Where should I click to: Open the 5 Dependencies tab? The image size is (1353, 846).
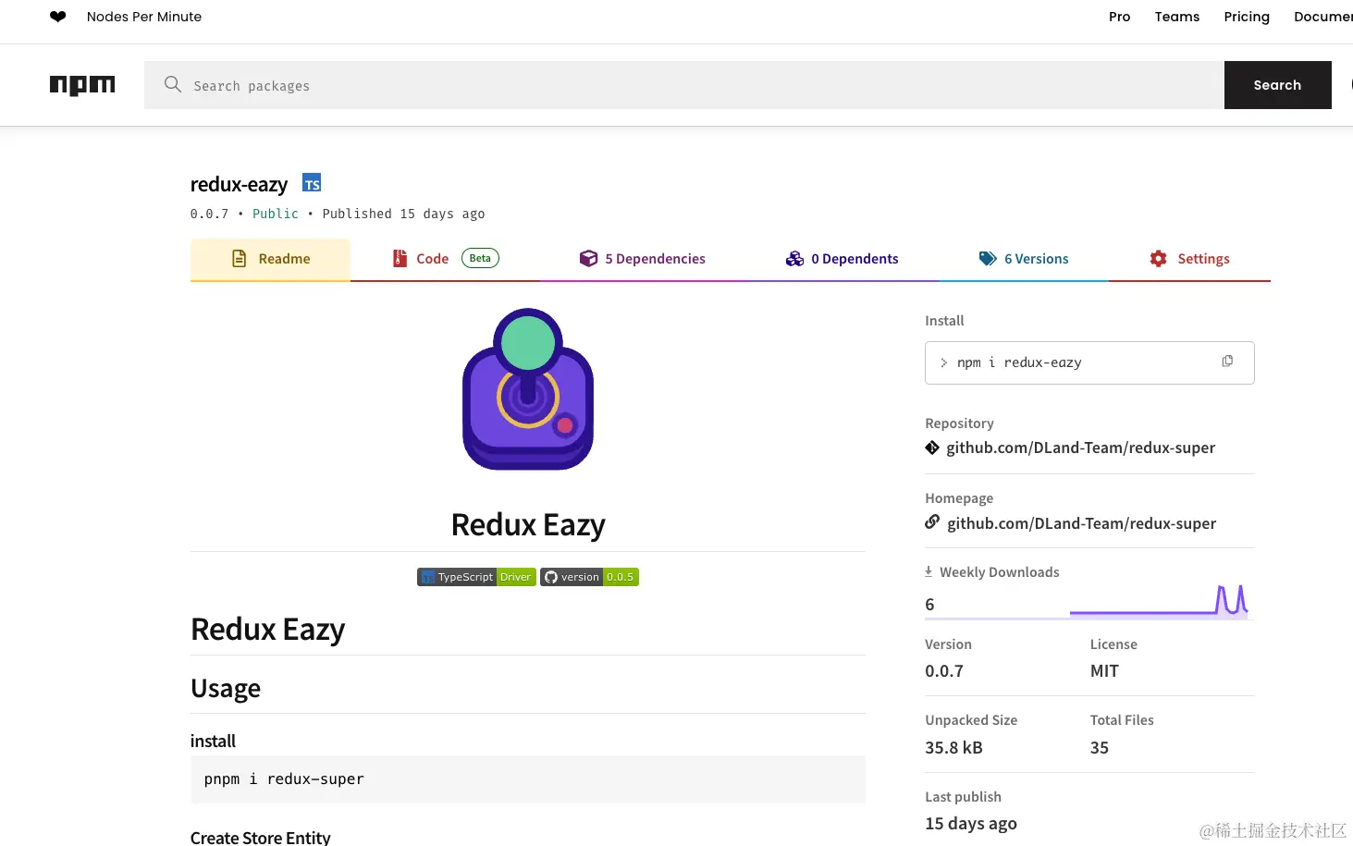pos(642,259)
